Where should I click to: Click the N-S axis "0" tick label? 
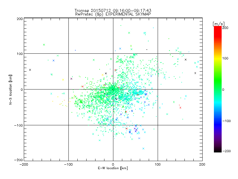(22, 89)
